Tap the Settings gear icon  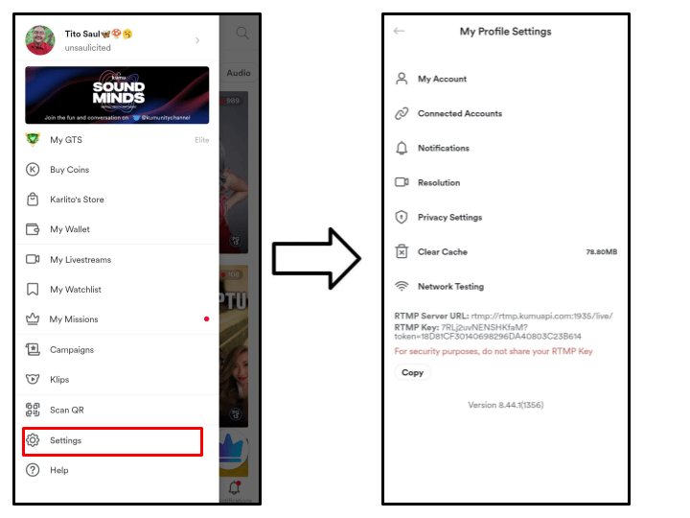[33, 440]
